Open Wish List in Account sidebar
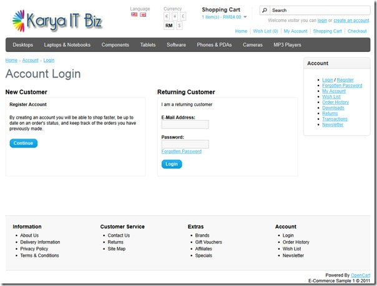Screen dimensions: 377x286 pos(331,97)
